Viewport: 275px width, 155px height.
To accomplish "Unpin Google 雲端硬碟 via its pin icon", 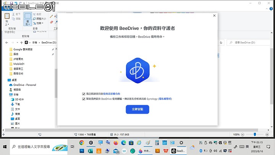I will coord(53,49).
